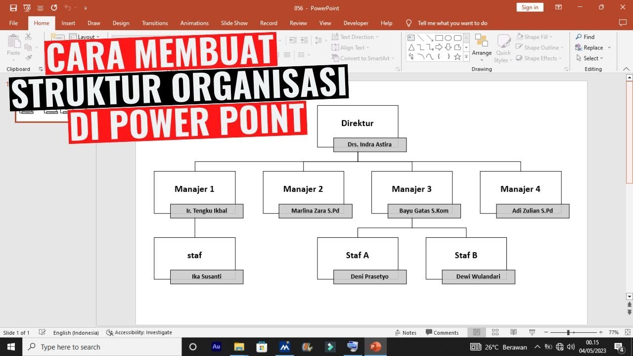The height and width of the screenshot is (356, 633).
Task: Click the Increase Indent icon
Action: click(304, 40)
